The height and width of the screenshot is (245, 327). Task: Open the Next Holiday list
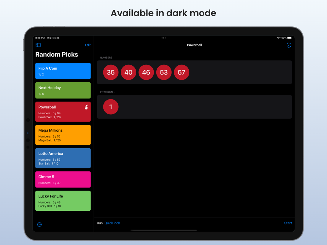click(63, 90)
